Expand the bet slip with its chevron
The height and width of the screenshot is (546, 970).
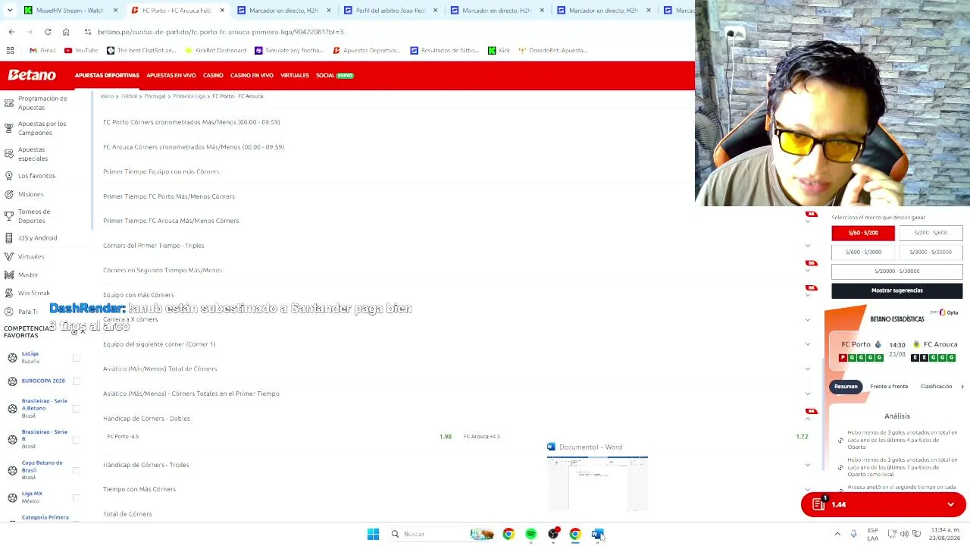click(950, 504)
